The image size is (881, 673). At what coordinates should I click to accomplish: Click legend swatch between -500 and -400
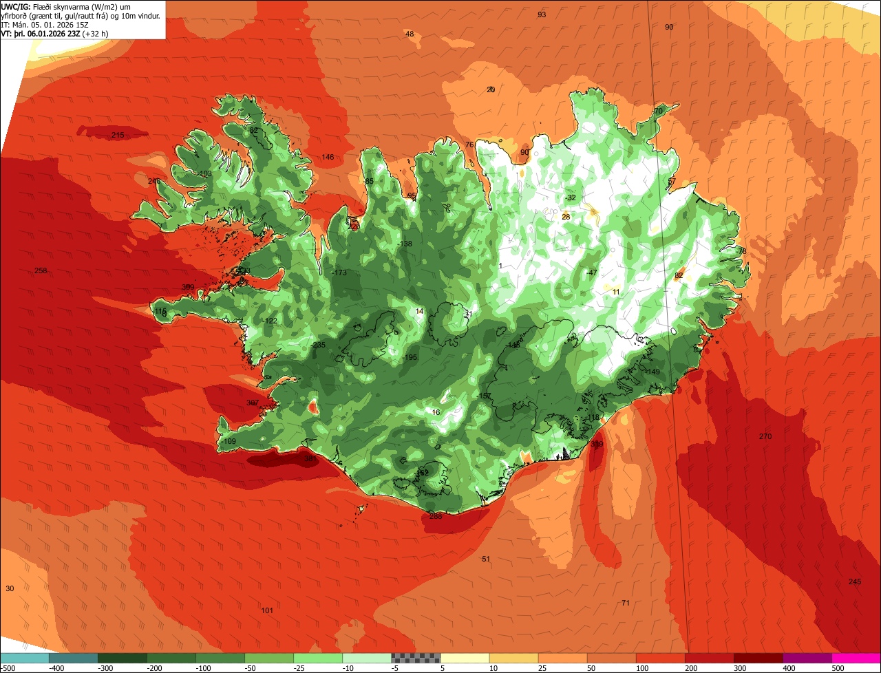[24, 658]
